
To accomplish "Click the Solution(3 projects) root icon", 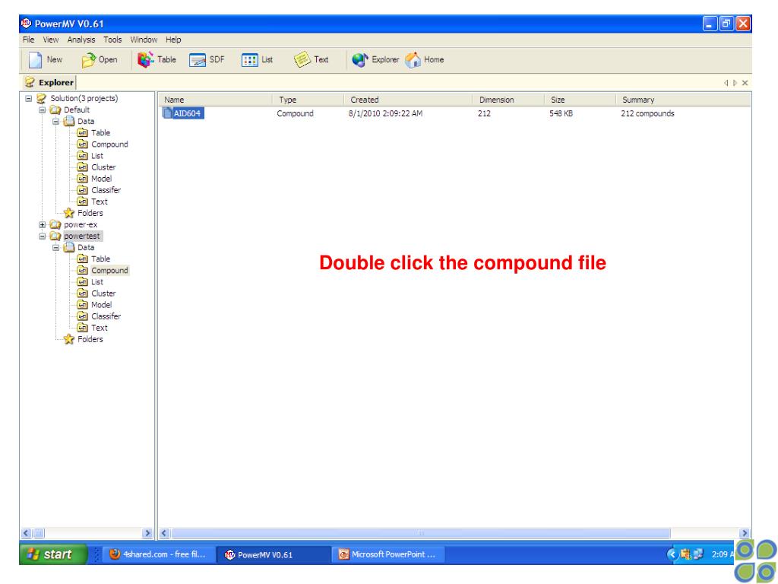I will (42, 98).
